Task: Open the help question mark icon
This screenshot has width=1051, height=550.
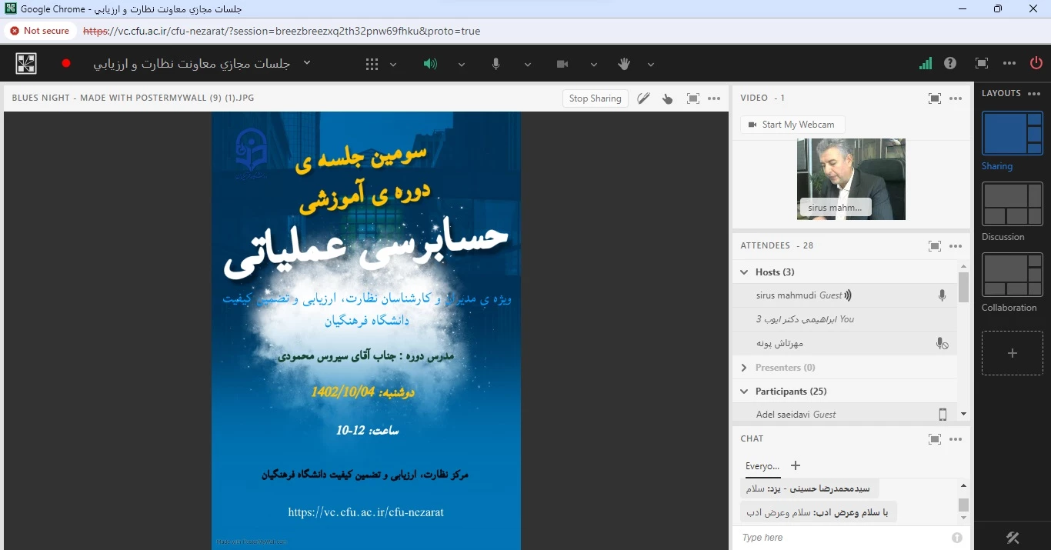Action: coord(950,63)
